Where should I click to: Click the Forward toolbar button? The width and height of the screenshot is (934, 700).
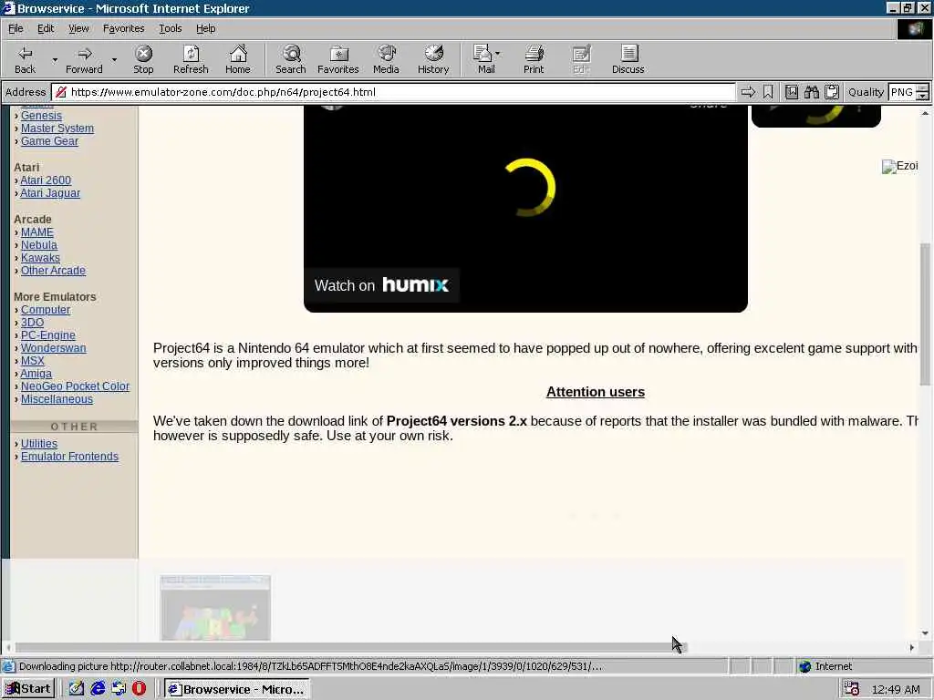[x=84, y=59]
